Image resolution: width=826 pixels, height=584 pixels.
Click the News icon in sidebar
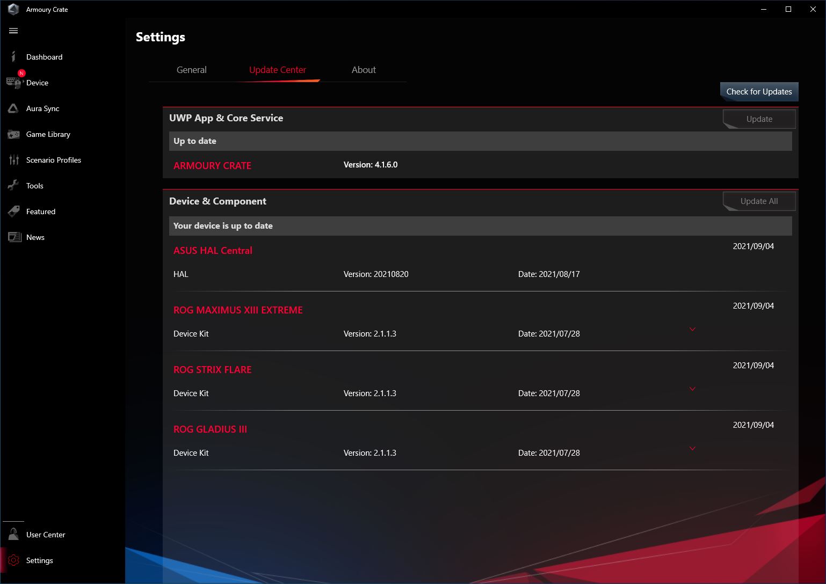pos(15,237)
